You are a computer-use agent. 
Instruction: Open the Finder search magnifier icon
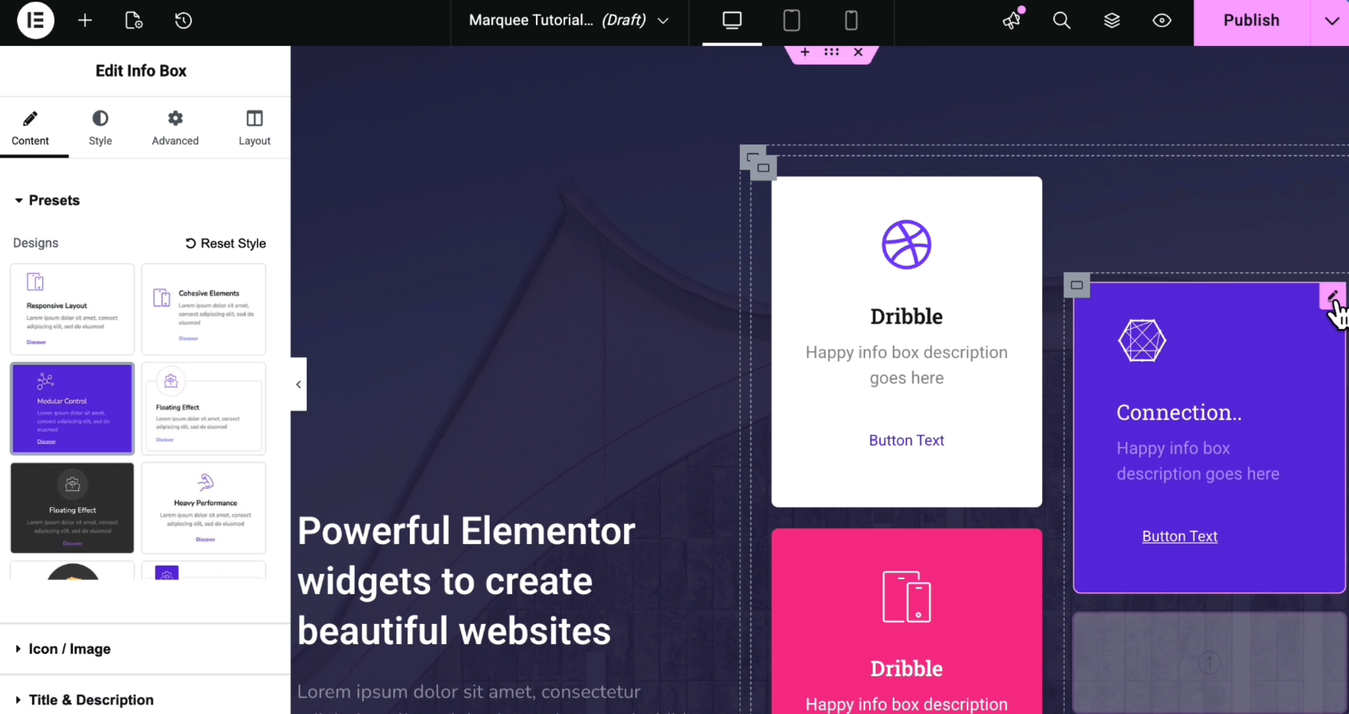pyautogui.click(x=1061, y=20)
